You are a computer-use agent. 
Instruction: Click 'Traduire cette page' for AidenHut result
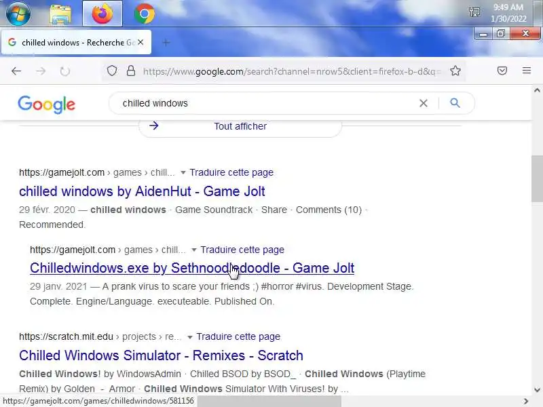point(231,172)
